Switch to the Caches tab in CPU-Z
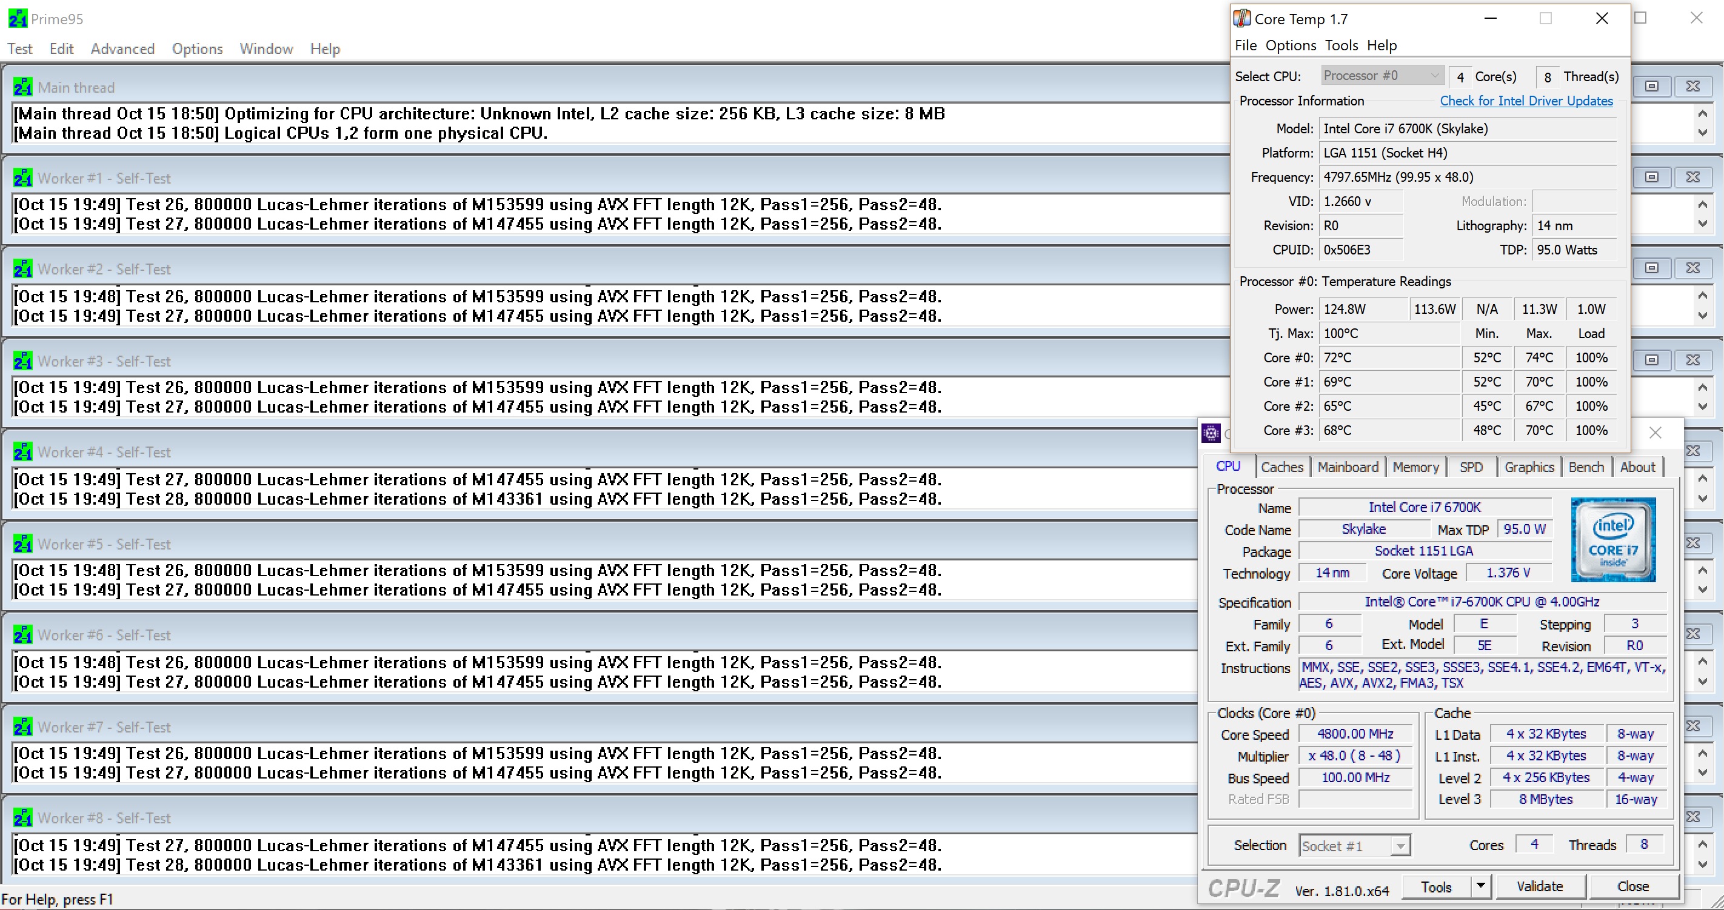This screenshot has height=910, width=1724. 1281,467
